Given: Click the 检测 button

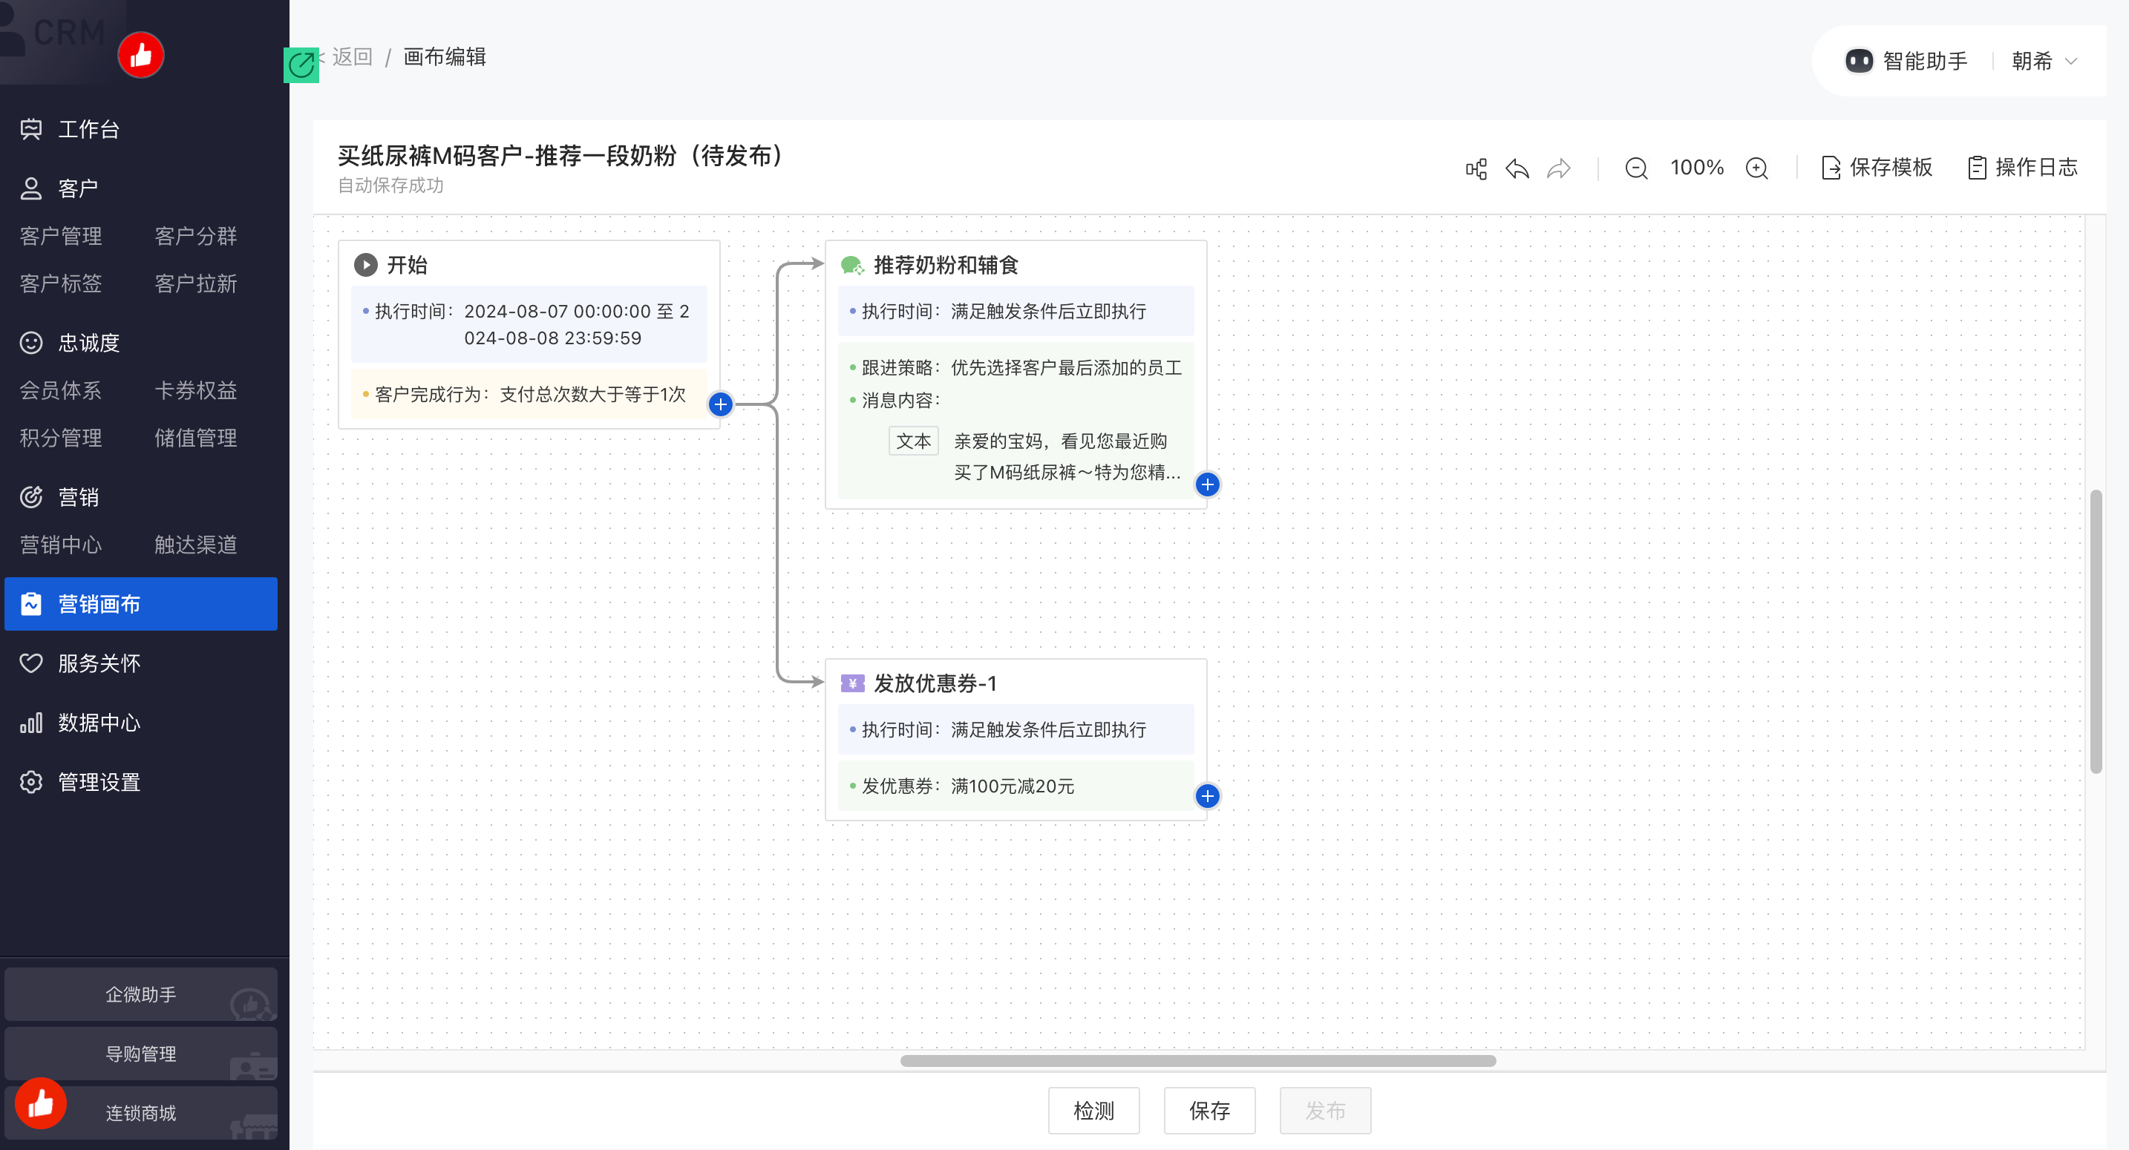Looking at the screenshot, I should pos(1094,1111).
